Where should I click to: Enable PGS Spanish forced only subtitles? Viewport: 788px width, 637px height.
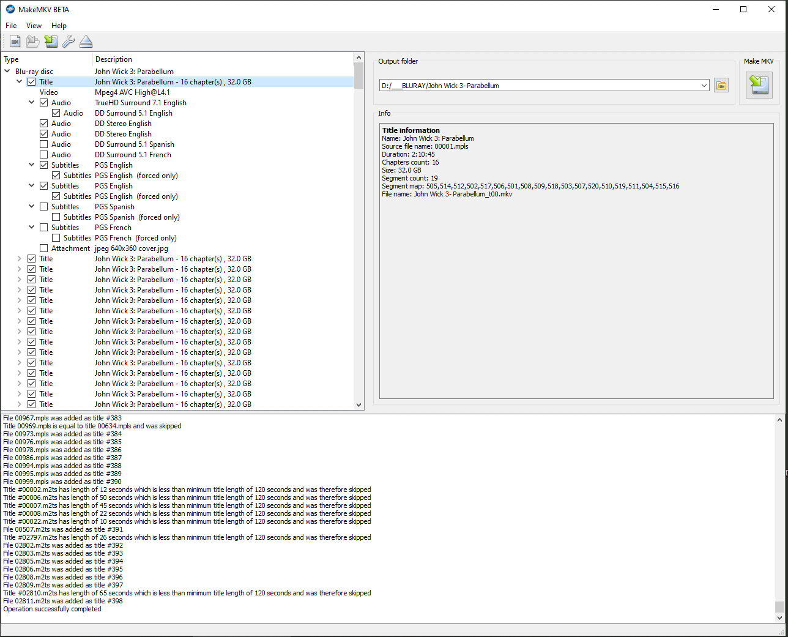(x=56, y=217)
